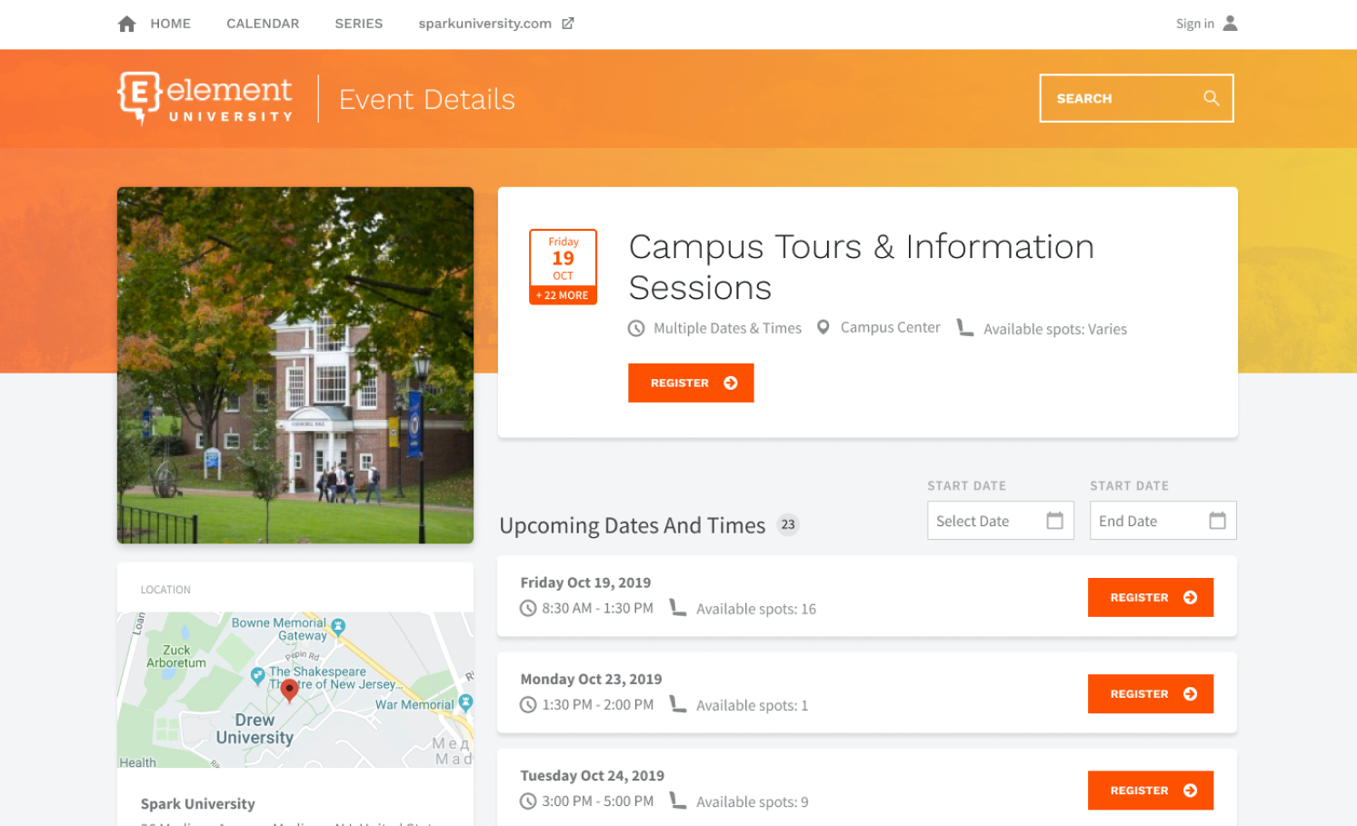Viewport: 1357px width, 826px height.
Task: Click the HOME navigation link
Action: (170, 23)
